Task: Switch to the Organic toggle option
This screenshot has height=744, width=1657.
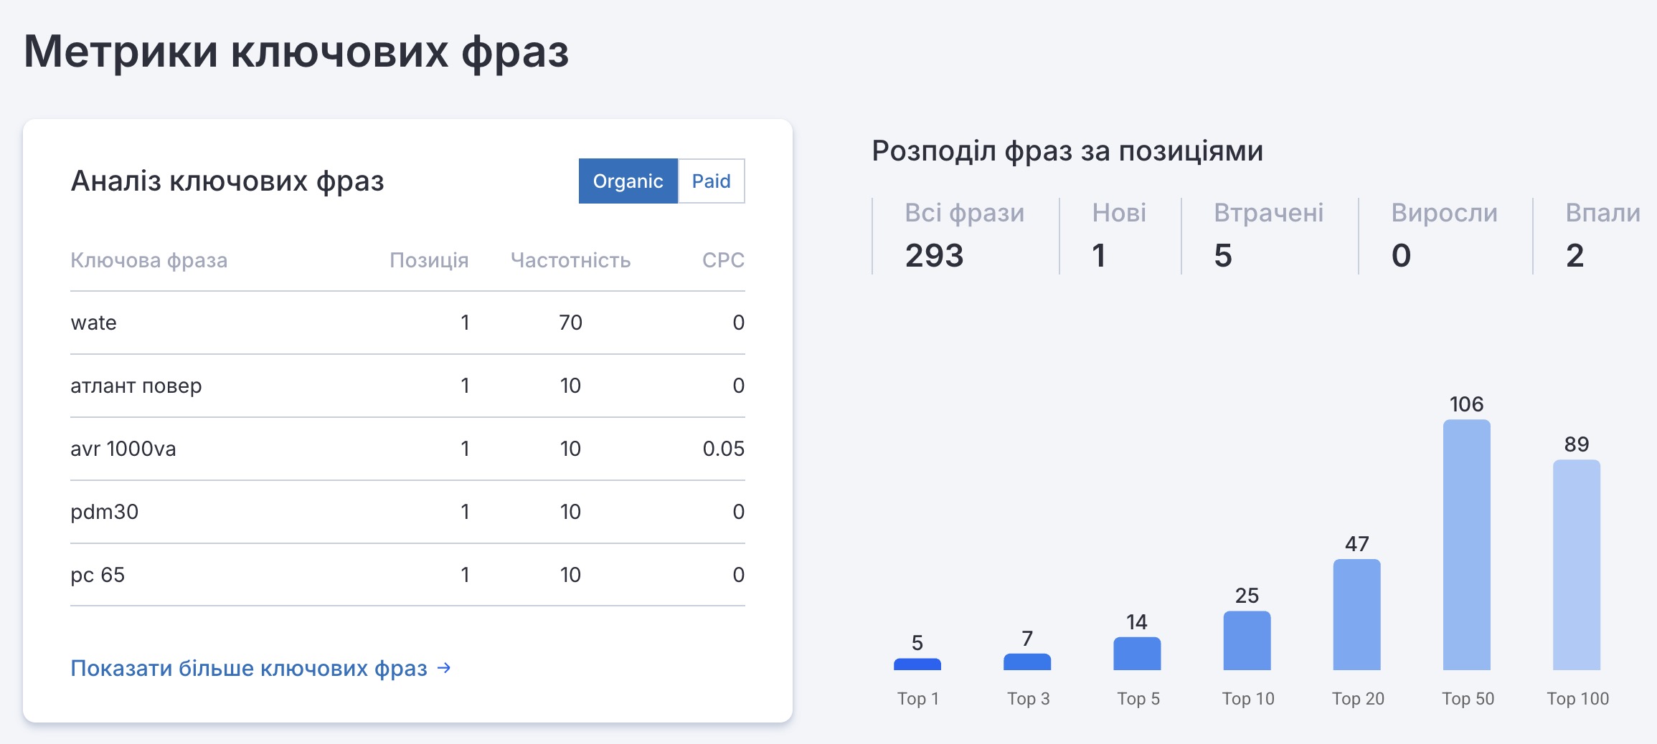Action: point(628,181)
